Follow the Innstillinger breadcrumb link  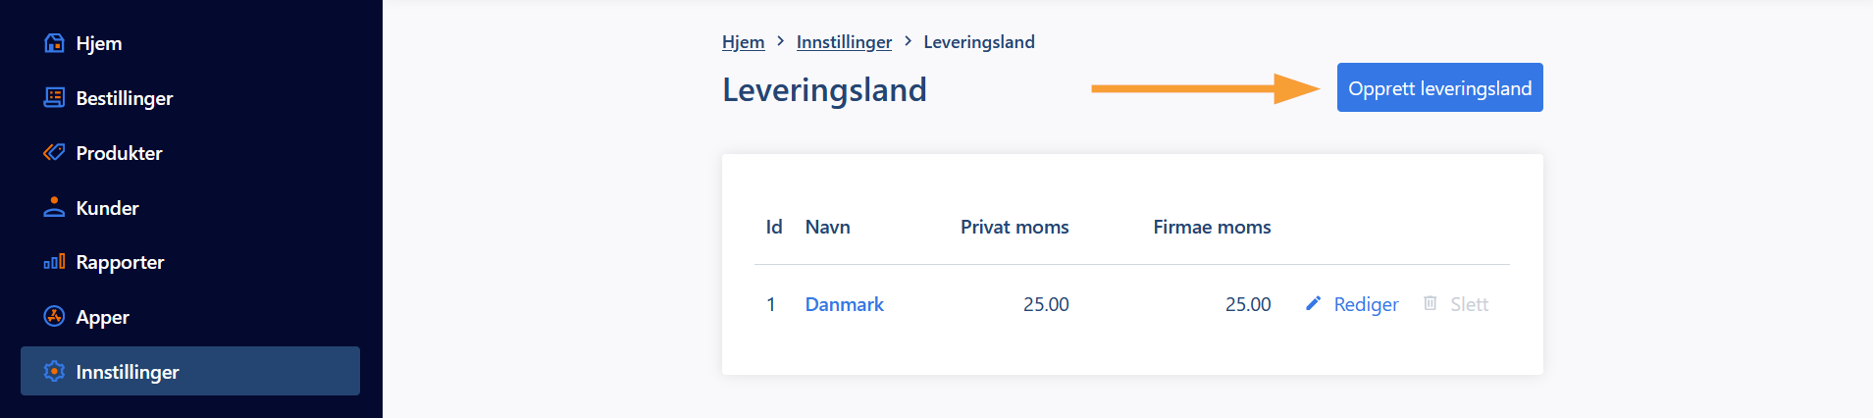pyautogui.click(x=844, y=42)
